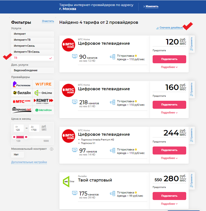Toggle Сравнить on the 244 руб tariff
This screenshot has height=211, width=206.
[x=191, y=135]
